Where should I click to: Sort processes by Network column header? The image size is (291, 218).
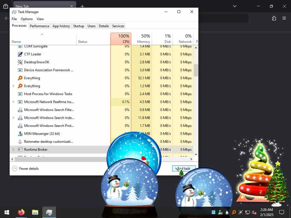[x=183, y=39]
